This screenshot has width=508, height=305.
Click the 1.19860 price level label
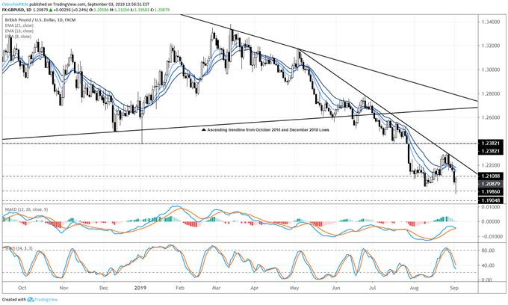(491, 191)
